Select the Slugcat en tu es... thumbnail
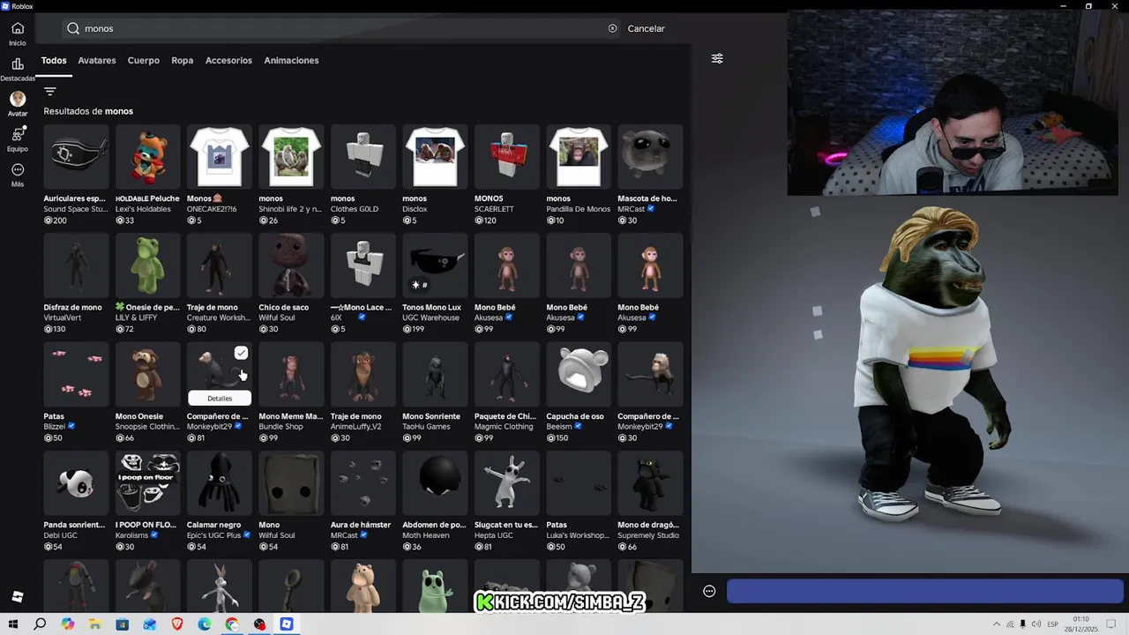The image size is (1129, 635). click(507, 483)
